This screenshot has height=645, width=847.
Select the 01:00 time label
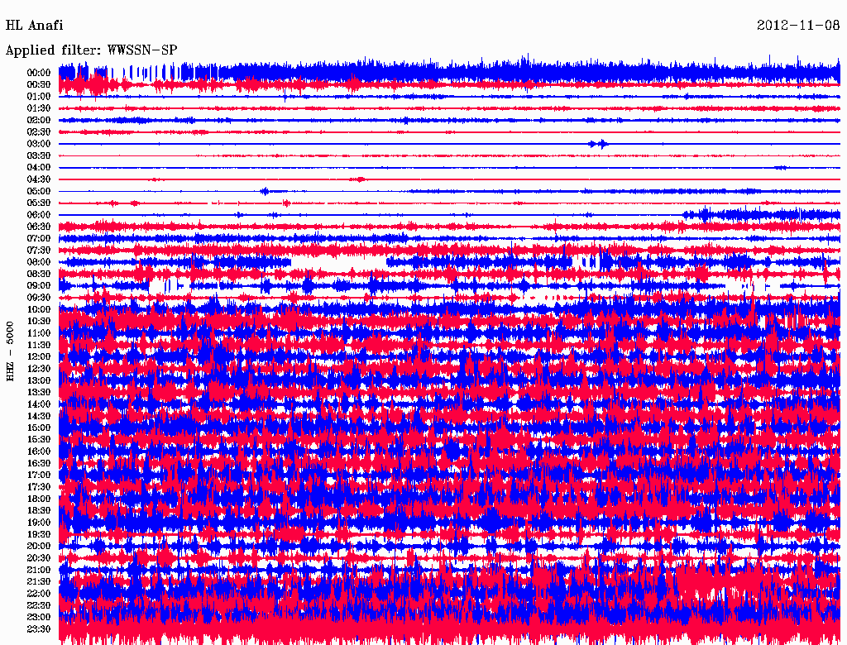pyautogui.click(x=38, y=97)
